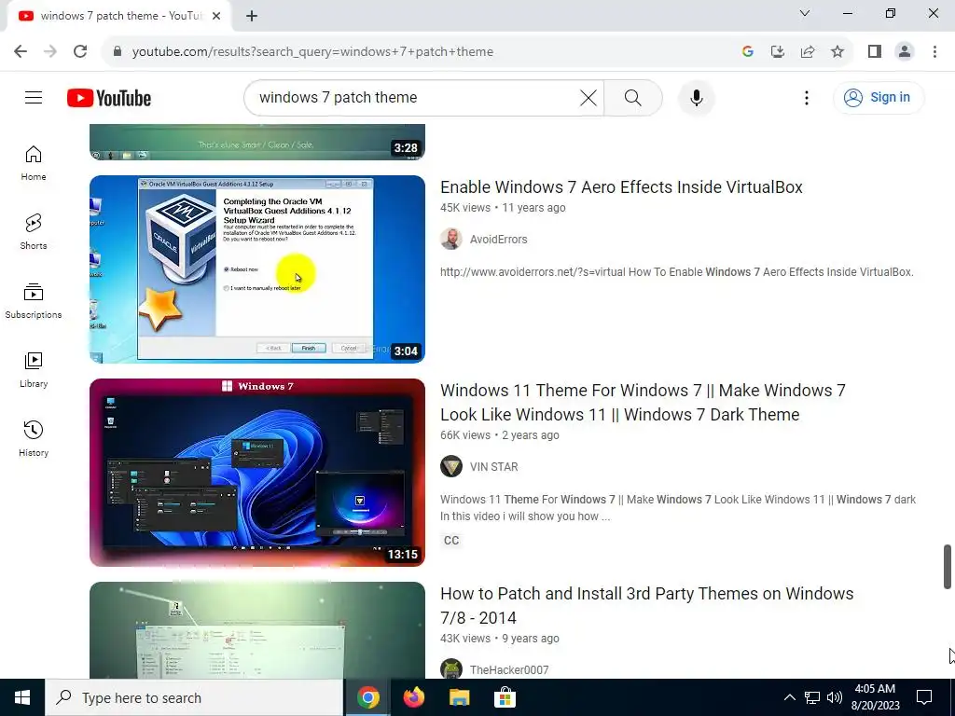Open Firefox from the taskbar
This screenshot has height=716, width=955.
(414, 697)
